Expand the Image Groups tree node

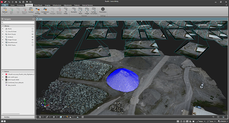[x=3, y=40]
